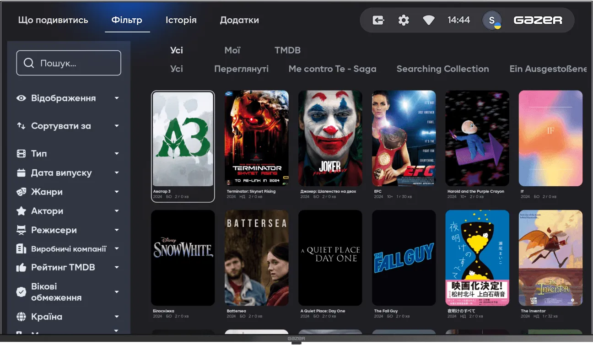
Task: Expand the Дата випуску filter arrow
Action: pyautogui.click(x=117, y=173)
